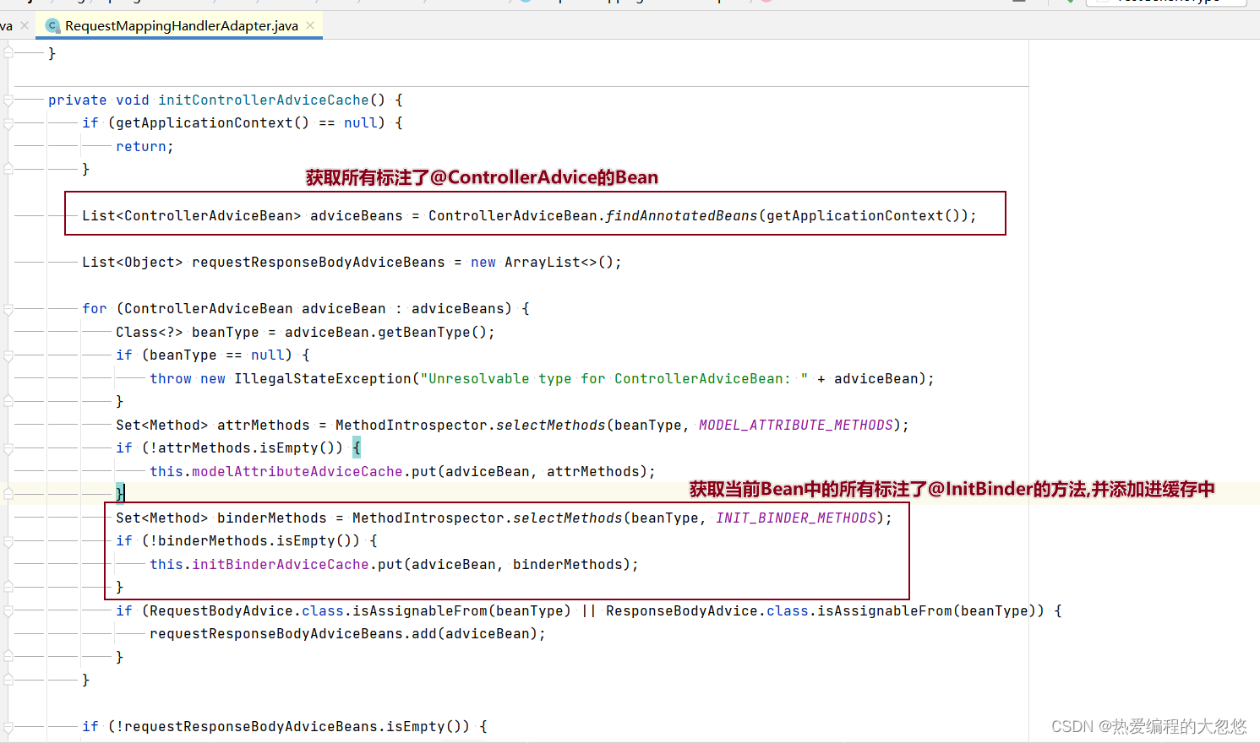Click the fold-end marker after return statement
1260x743 pixels.
8,170
